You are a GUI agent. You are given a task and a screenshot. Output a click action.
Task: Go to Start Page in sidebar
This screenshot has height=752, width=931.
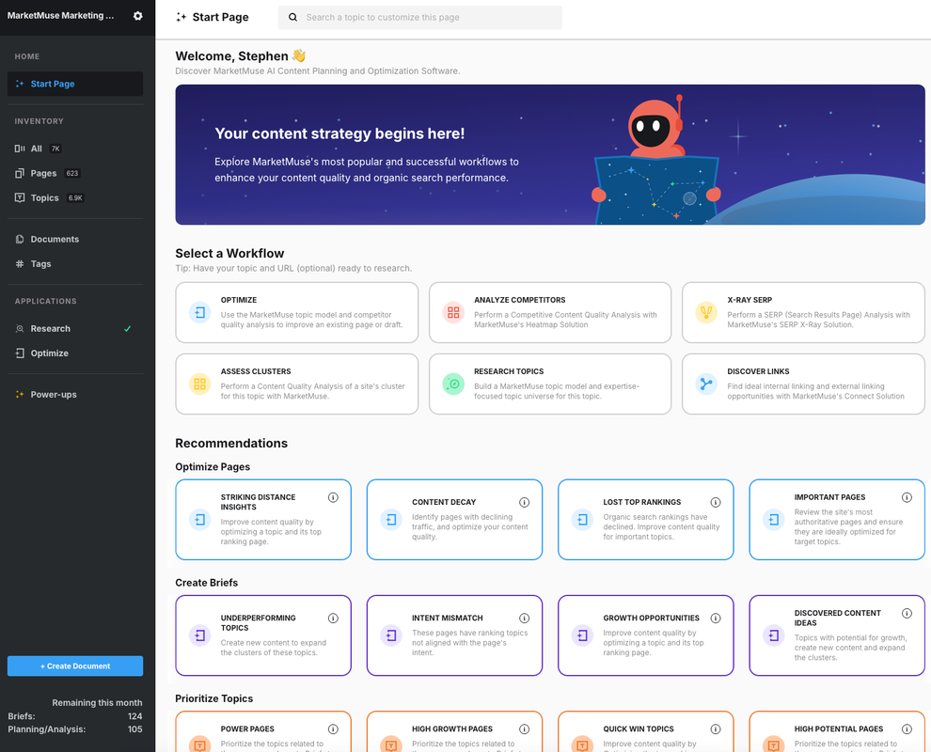(75, 84)
